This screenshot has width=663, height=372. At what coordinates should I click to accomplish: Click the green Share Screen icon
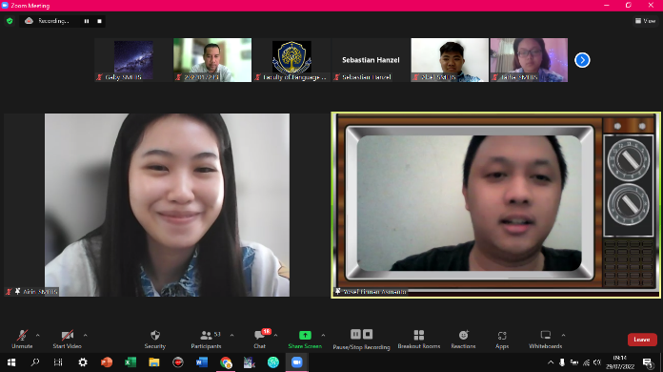305,335
